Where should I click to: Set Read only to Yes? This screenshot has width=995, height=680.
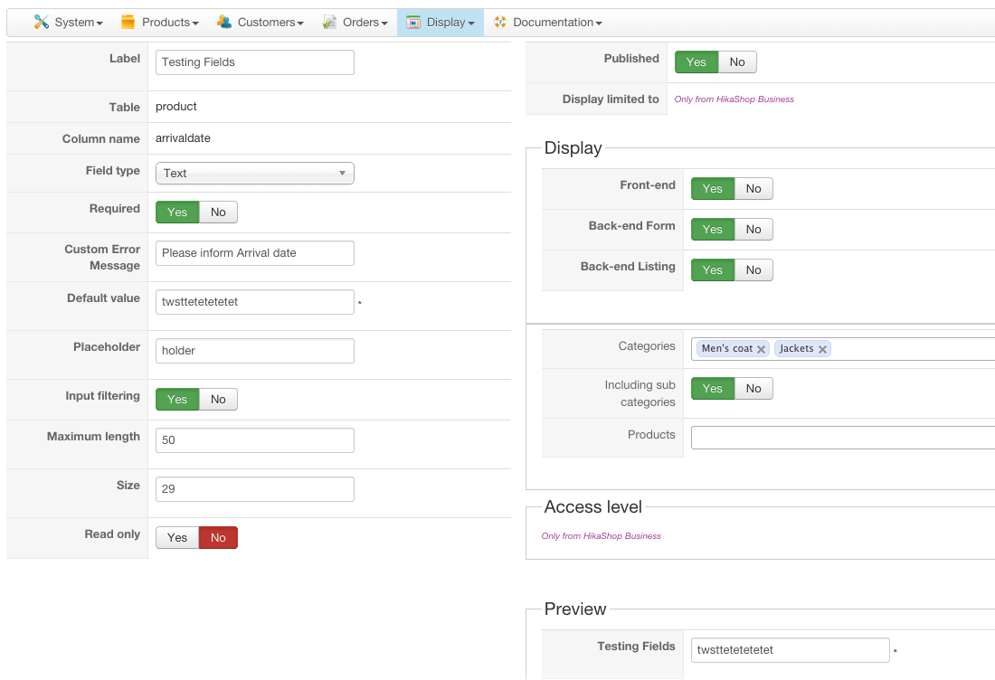click(177, 537)
